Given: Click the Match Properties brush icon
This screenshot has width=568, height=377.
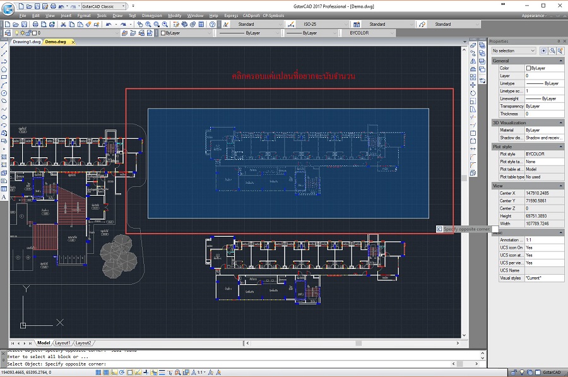Looking at the screenshot, I should (x=88, y=24).
